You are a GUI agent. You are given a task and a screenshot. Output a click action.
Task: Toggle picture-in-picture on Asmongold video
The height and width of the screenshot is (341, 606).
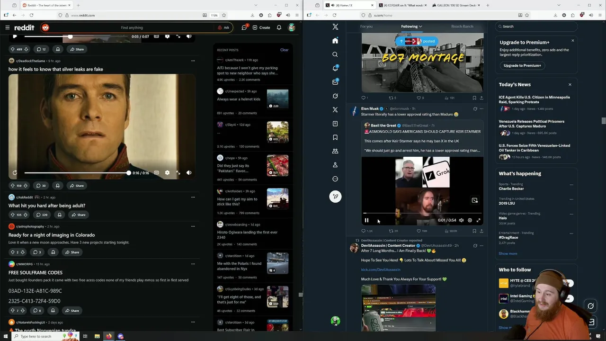[x=474, y=201]
